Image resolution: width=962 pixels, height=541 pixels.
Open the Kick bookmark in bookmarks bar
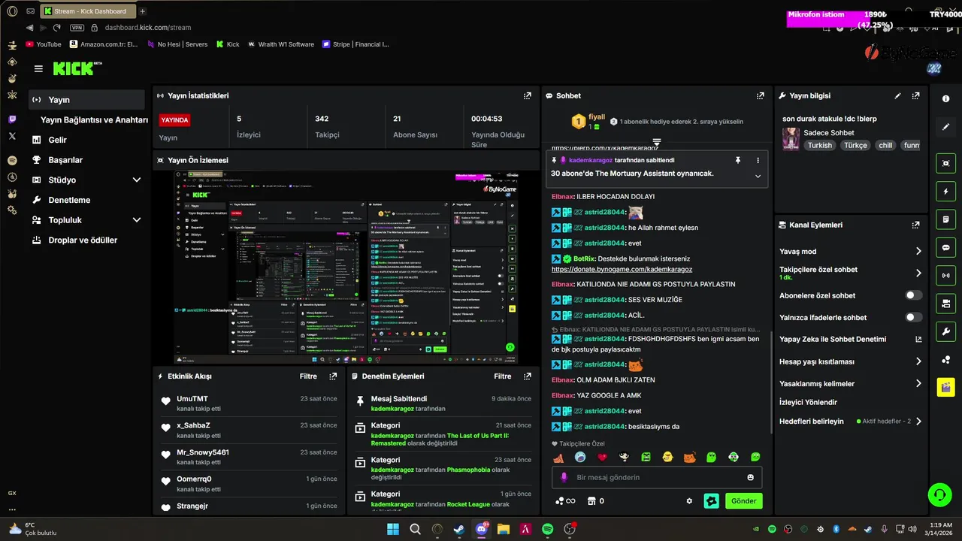(x=228, y=44)
